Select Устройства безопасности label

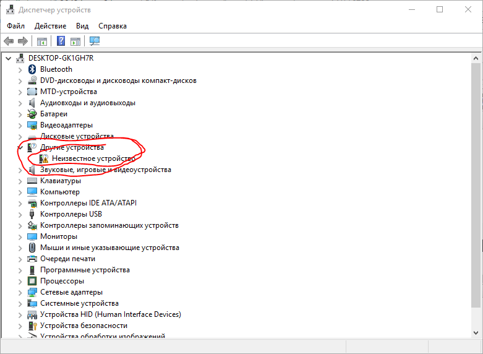click(x=83, y=326)
